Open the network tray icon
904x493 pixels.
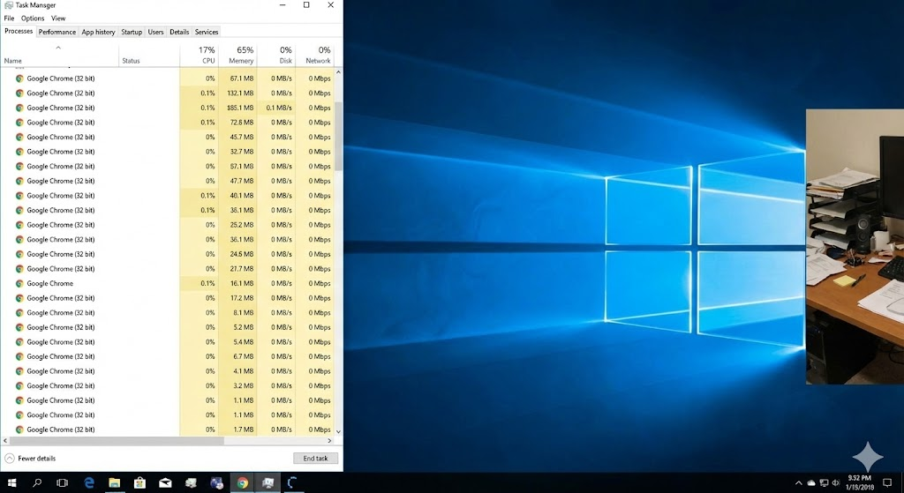pos(824,482)
